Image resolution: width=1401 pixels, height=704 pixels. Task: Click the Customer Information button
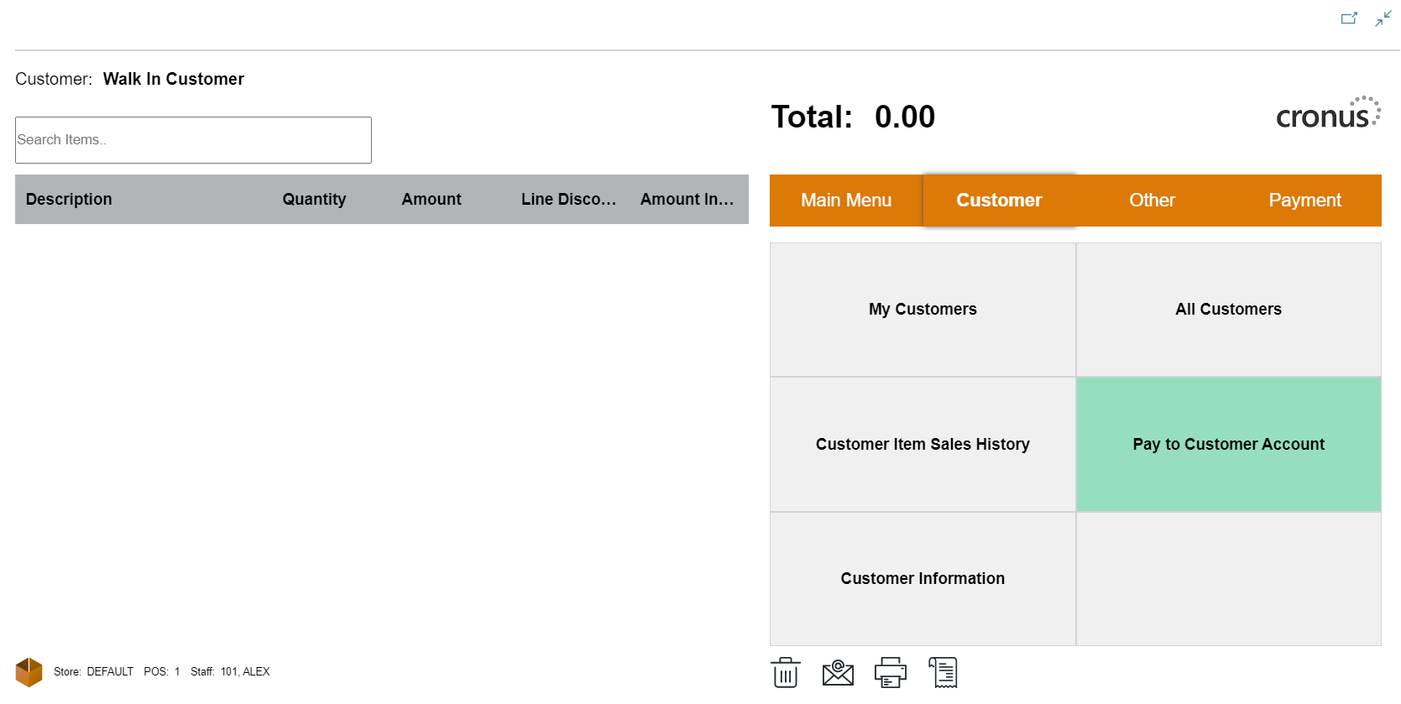pos(923,579)
